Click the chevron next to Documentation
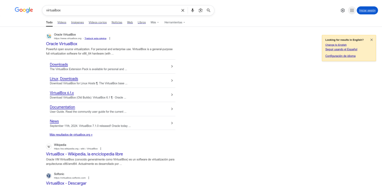382x187 pixels. 172,109
